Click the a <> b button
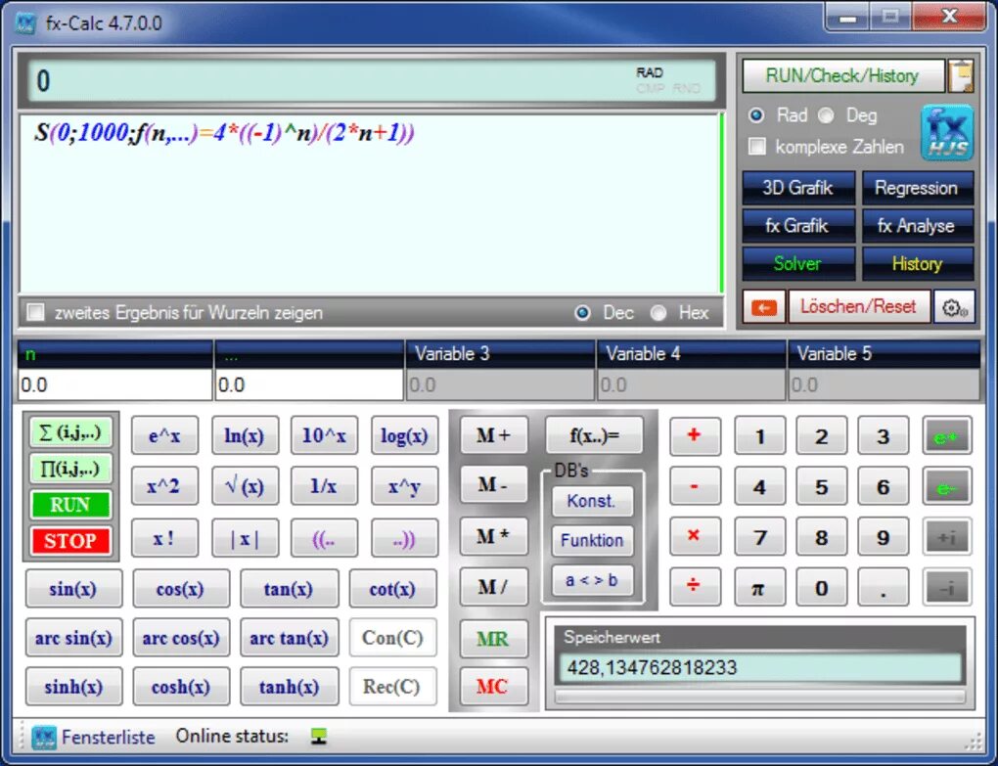Screen dimensions: 998x766 pos(592,580)
